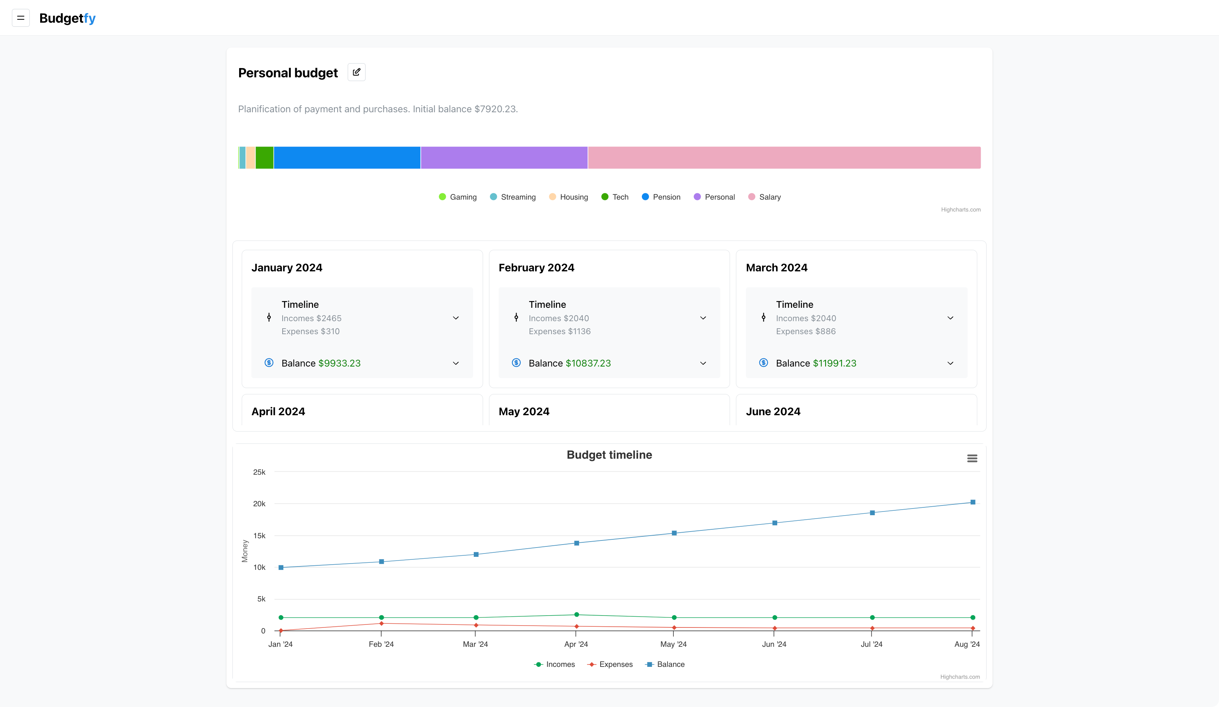The width and height of the screenshot is (1219, 707).
Task: Expand March 2024 Timeline chevron
Action: 950,318
